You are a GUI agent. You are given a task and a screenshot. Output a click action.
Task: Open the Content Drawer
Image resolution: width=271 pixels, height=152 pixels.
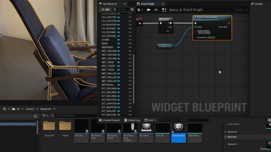pyautogui.click(x=110, y=120)
